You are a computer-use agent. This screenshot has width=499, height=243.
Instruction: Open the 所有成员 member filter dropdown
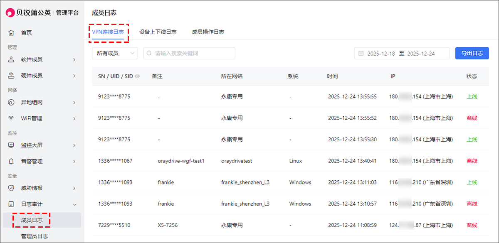115,53
